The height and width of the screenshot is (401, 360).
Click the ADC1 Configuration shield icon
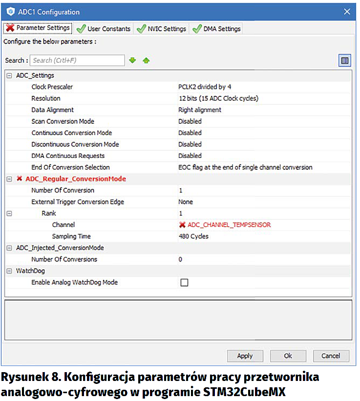tap(10, 12)
